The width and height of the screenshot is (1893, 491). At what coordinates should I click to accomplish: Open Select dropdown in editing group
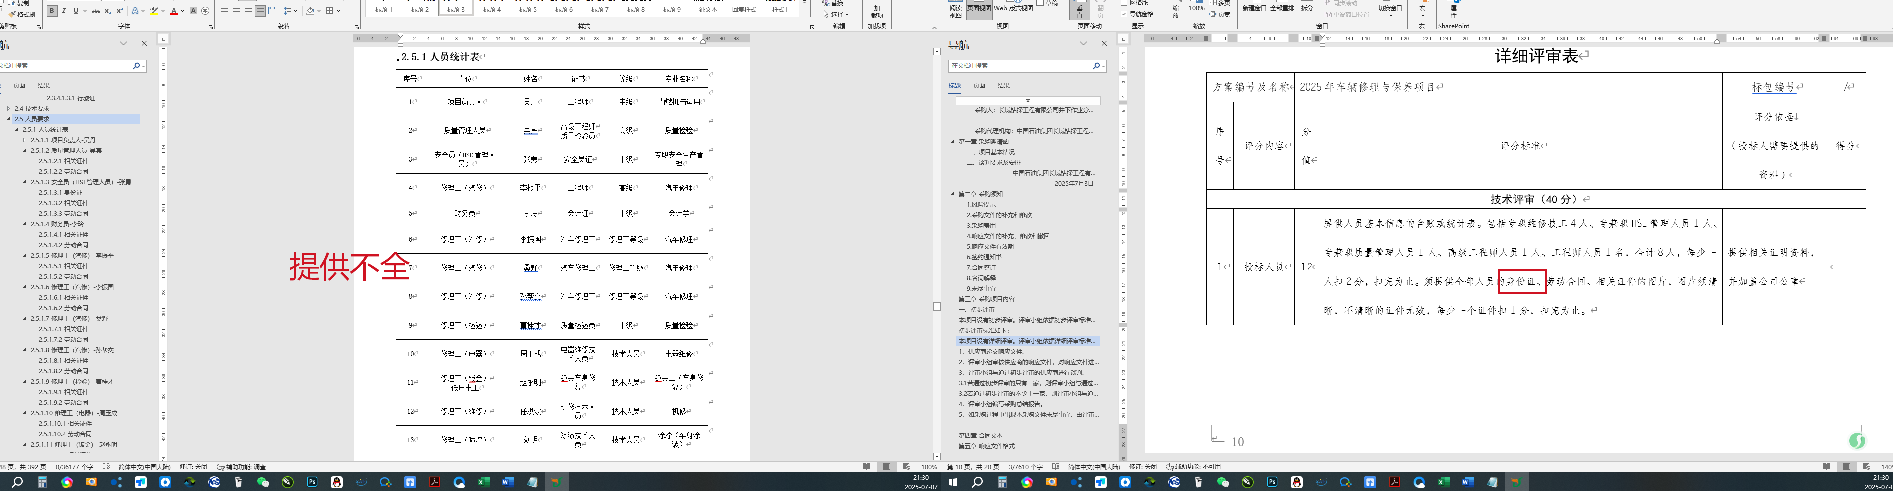[x=836, y=14]
